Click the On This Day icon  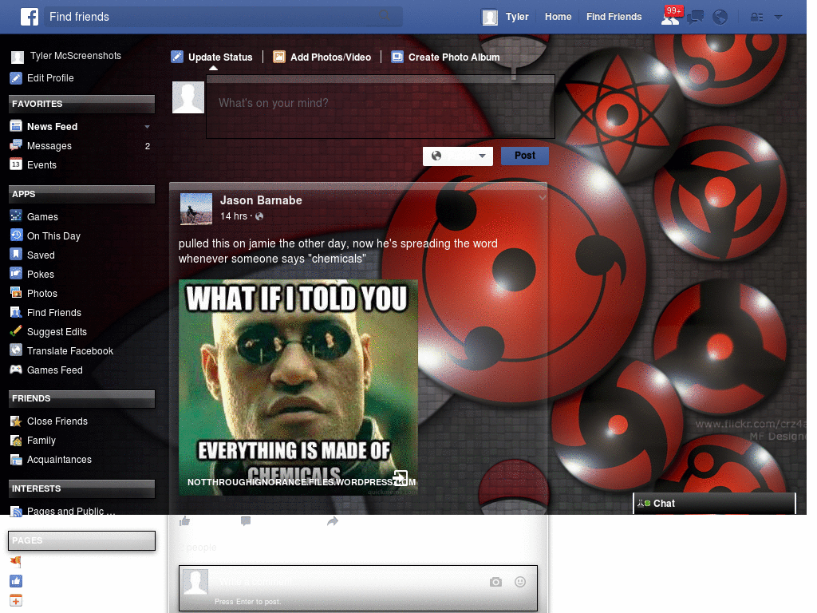click(16, 235)
